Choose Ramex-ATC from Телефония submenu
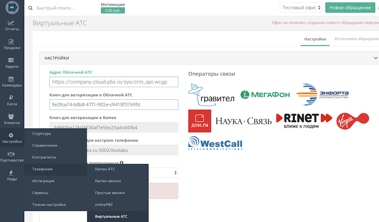Image resolution: width=379 pixels, height=222 pixels. [x=105, y=169]
